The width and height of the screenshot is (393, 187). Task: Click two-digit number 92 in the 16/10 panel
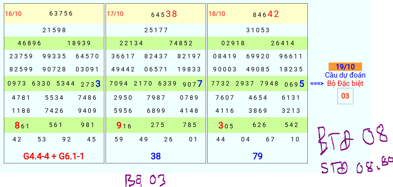(x=67, y=139)
